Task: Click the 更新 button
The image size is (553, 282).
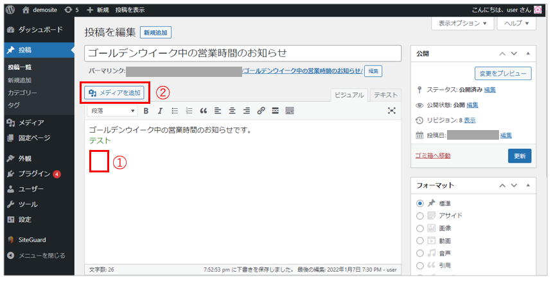Action: [x=520, y=156]
